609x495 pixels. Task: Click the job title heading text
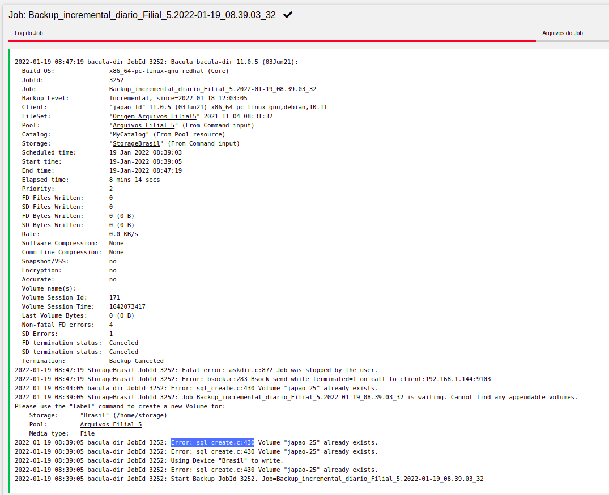[142, 15]
